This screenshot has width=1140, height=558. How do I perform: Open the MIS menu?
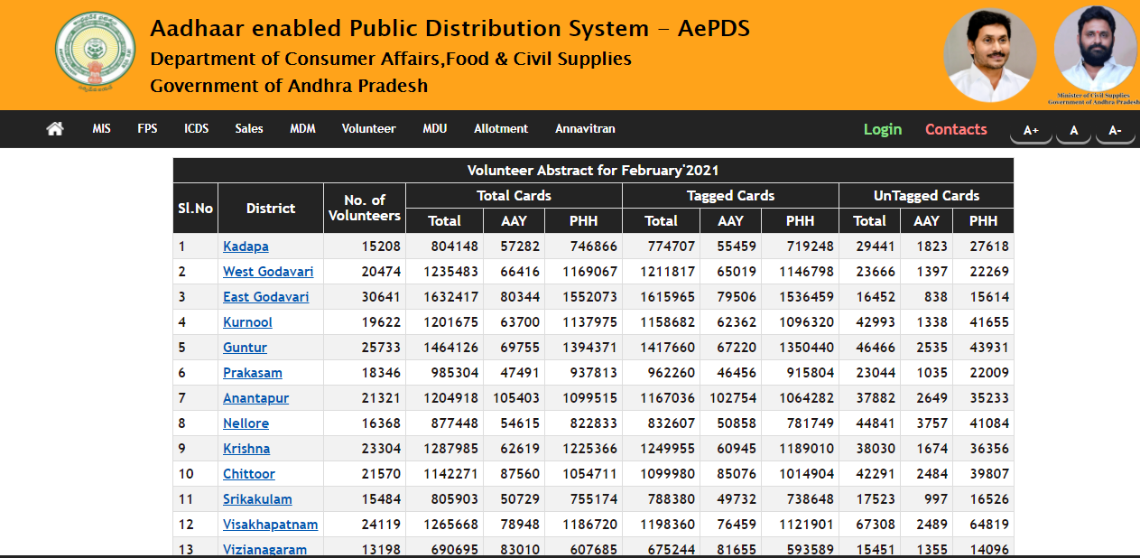[x=101, y=129]
